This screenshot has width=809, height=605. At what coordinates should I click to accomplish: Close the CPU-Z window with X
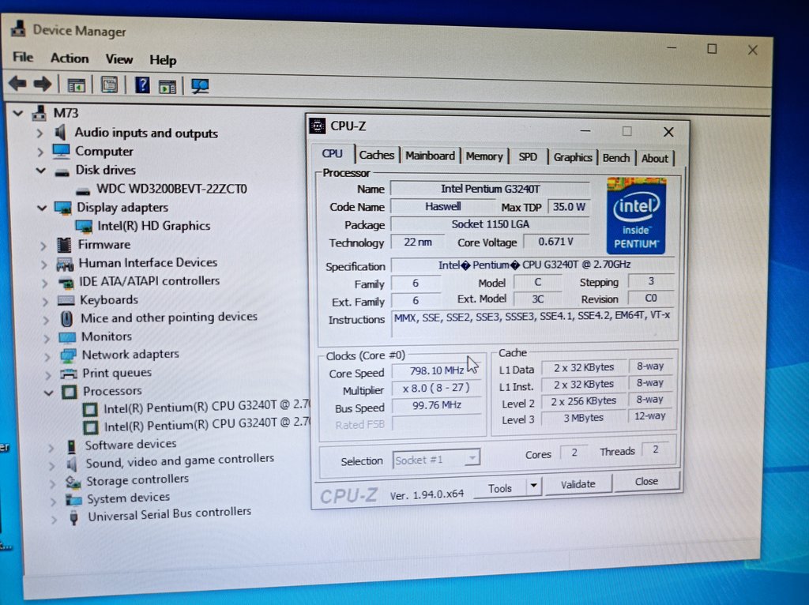[668, 132]
